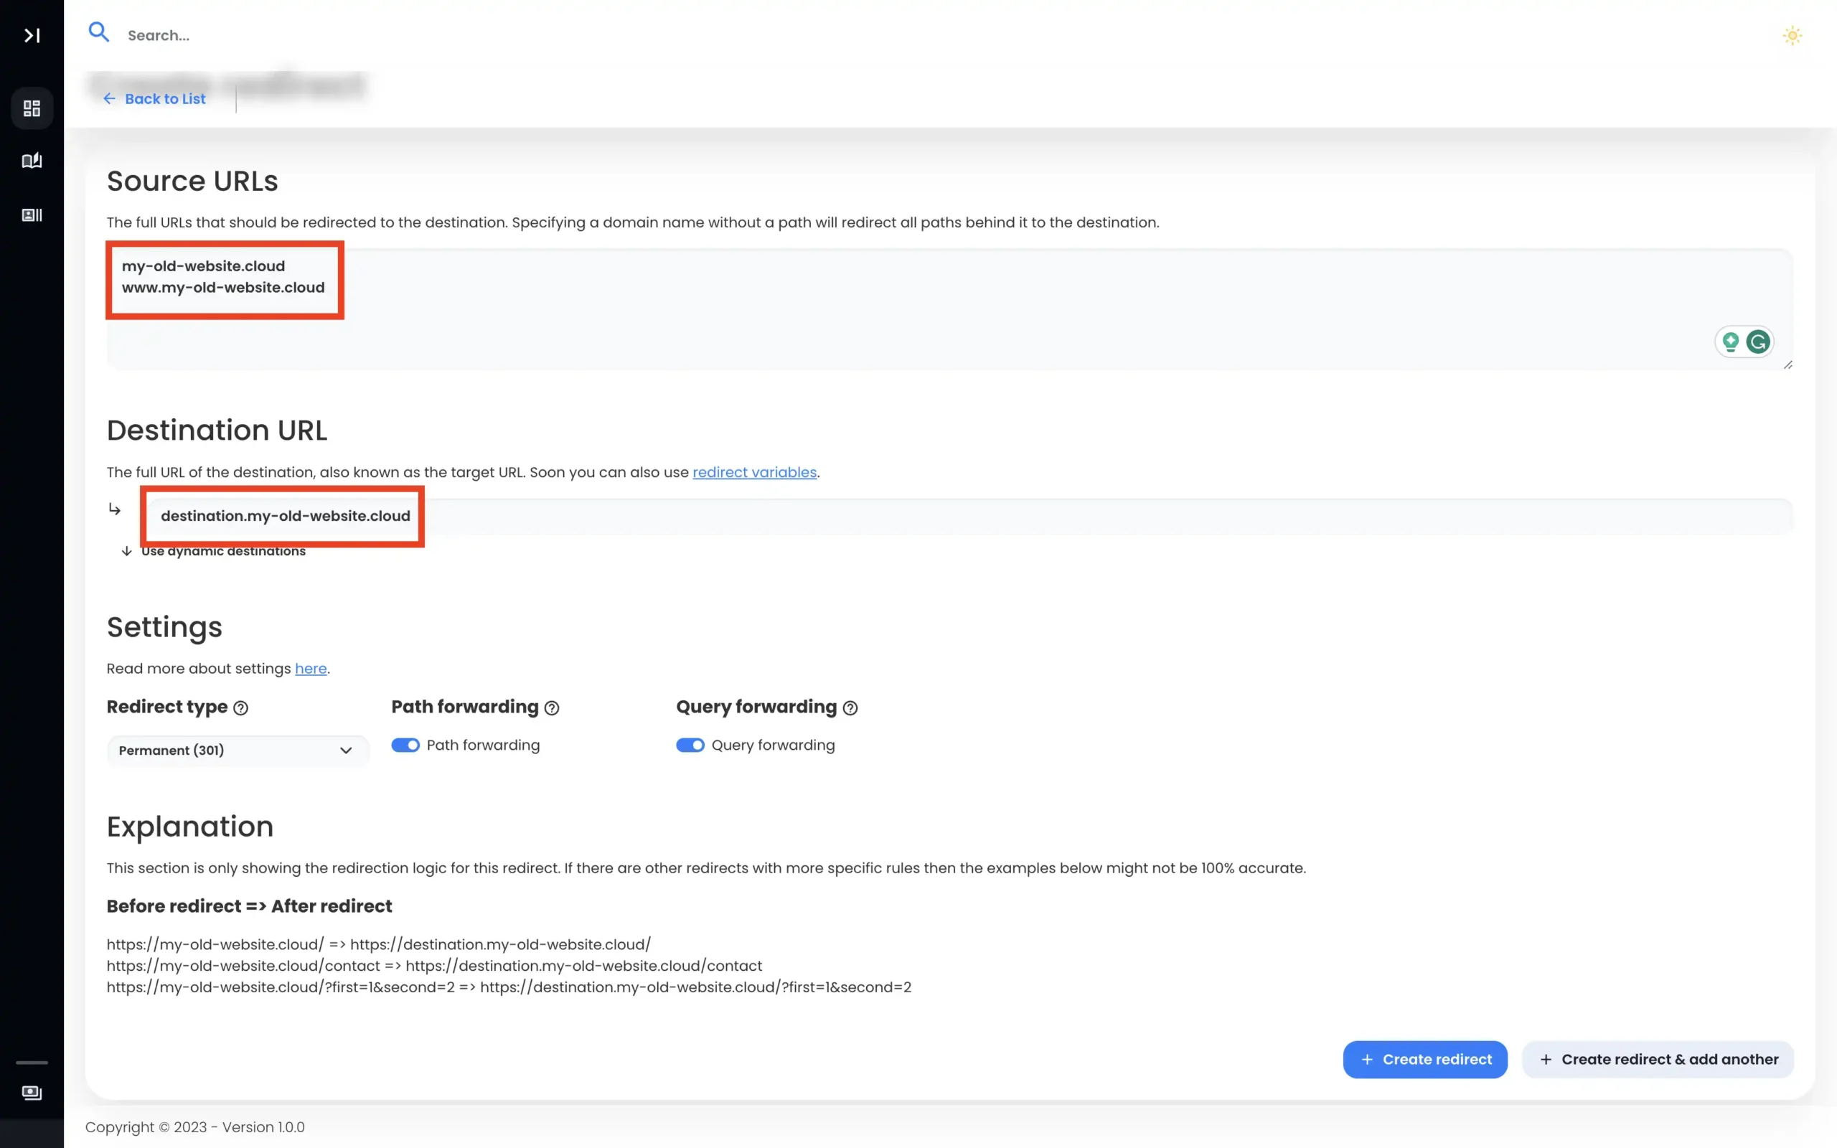Image resolution: width=1837 pixels, height=1148 pixels.
Task: Click the redirect variables link
Action: click(x=754, y=471)
